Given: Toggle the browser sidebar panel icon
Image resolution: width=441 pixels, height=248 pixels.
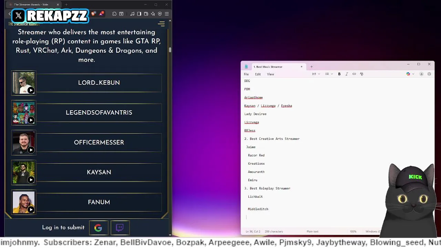Looking at the screenshot, I should [139, 14].
